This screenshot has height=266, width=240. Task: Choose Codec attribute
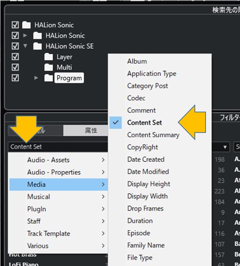(x=160, y=98)
